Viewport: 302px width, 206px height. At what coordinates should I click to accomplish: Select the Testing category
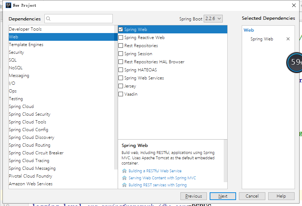click(x=16, y=98)
